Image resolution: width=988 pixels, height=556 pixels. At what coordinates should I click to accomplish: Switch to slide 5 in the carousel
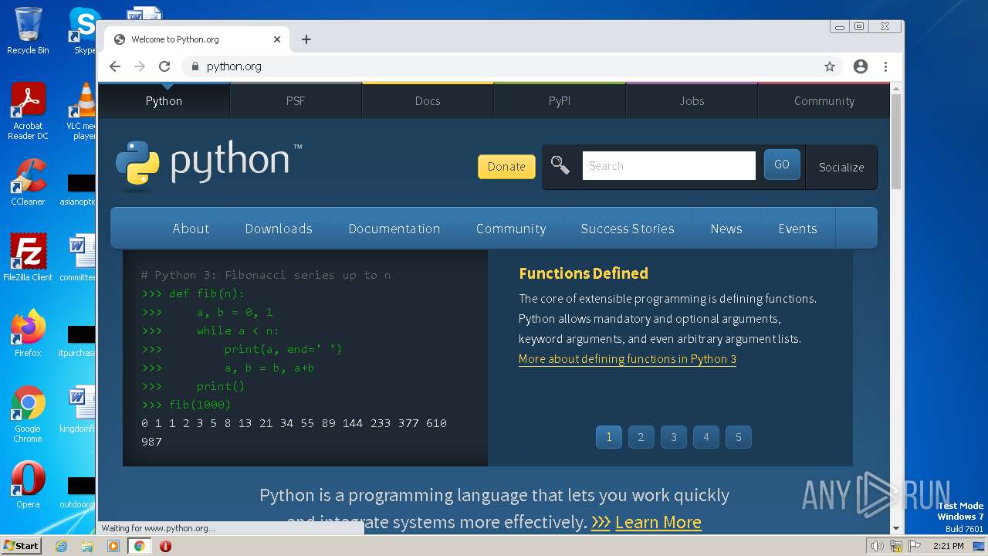click(x=739, y=437)
